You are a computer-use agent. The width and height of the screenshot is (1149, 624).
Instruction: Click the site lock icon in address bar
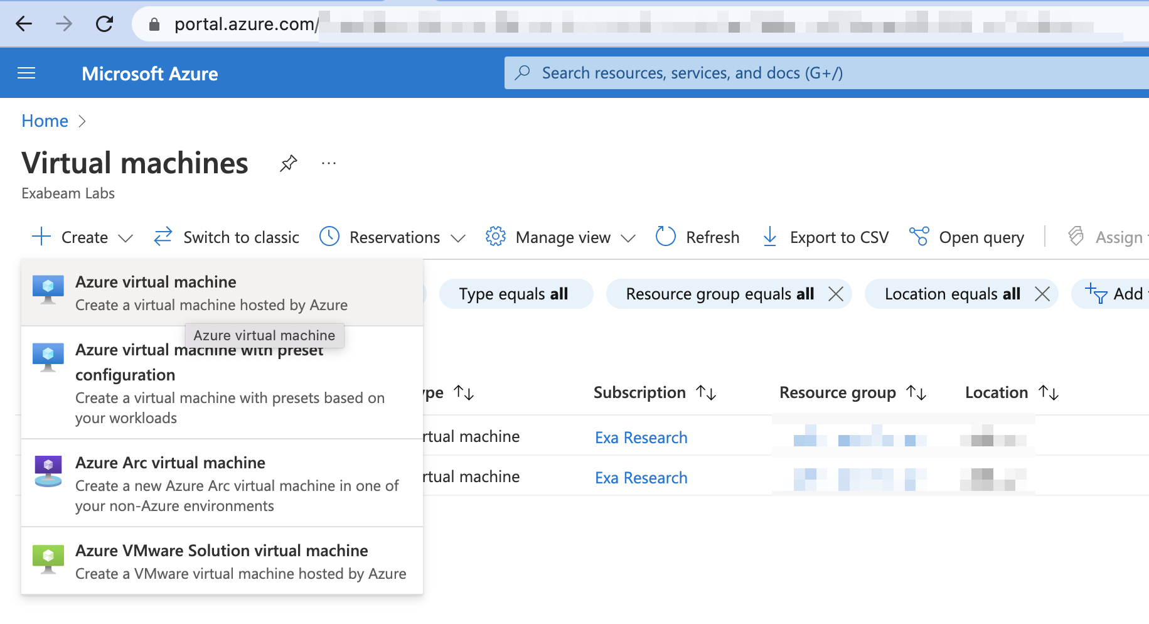point(154,24)
